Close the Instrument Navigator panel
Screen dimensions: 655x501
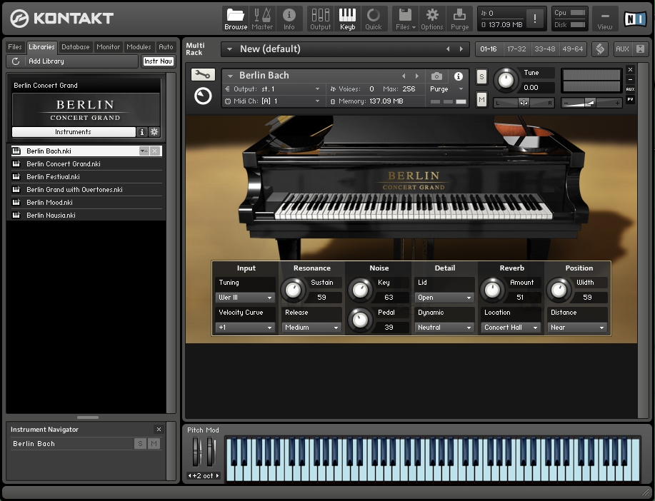pyautogui.click(x=159, y=429)
